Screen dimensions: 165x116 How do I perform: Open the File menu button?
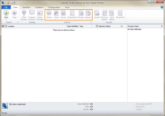point(6,7)
